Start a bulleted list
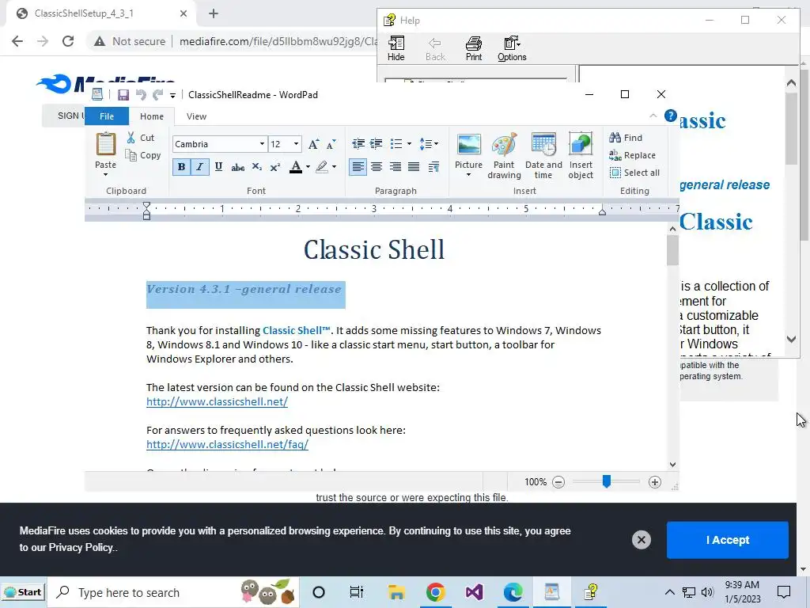Viewport: 810px width, 608px height. (396, 144)
